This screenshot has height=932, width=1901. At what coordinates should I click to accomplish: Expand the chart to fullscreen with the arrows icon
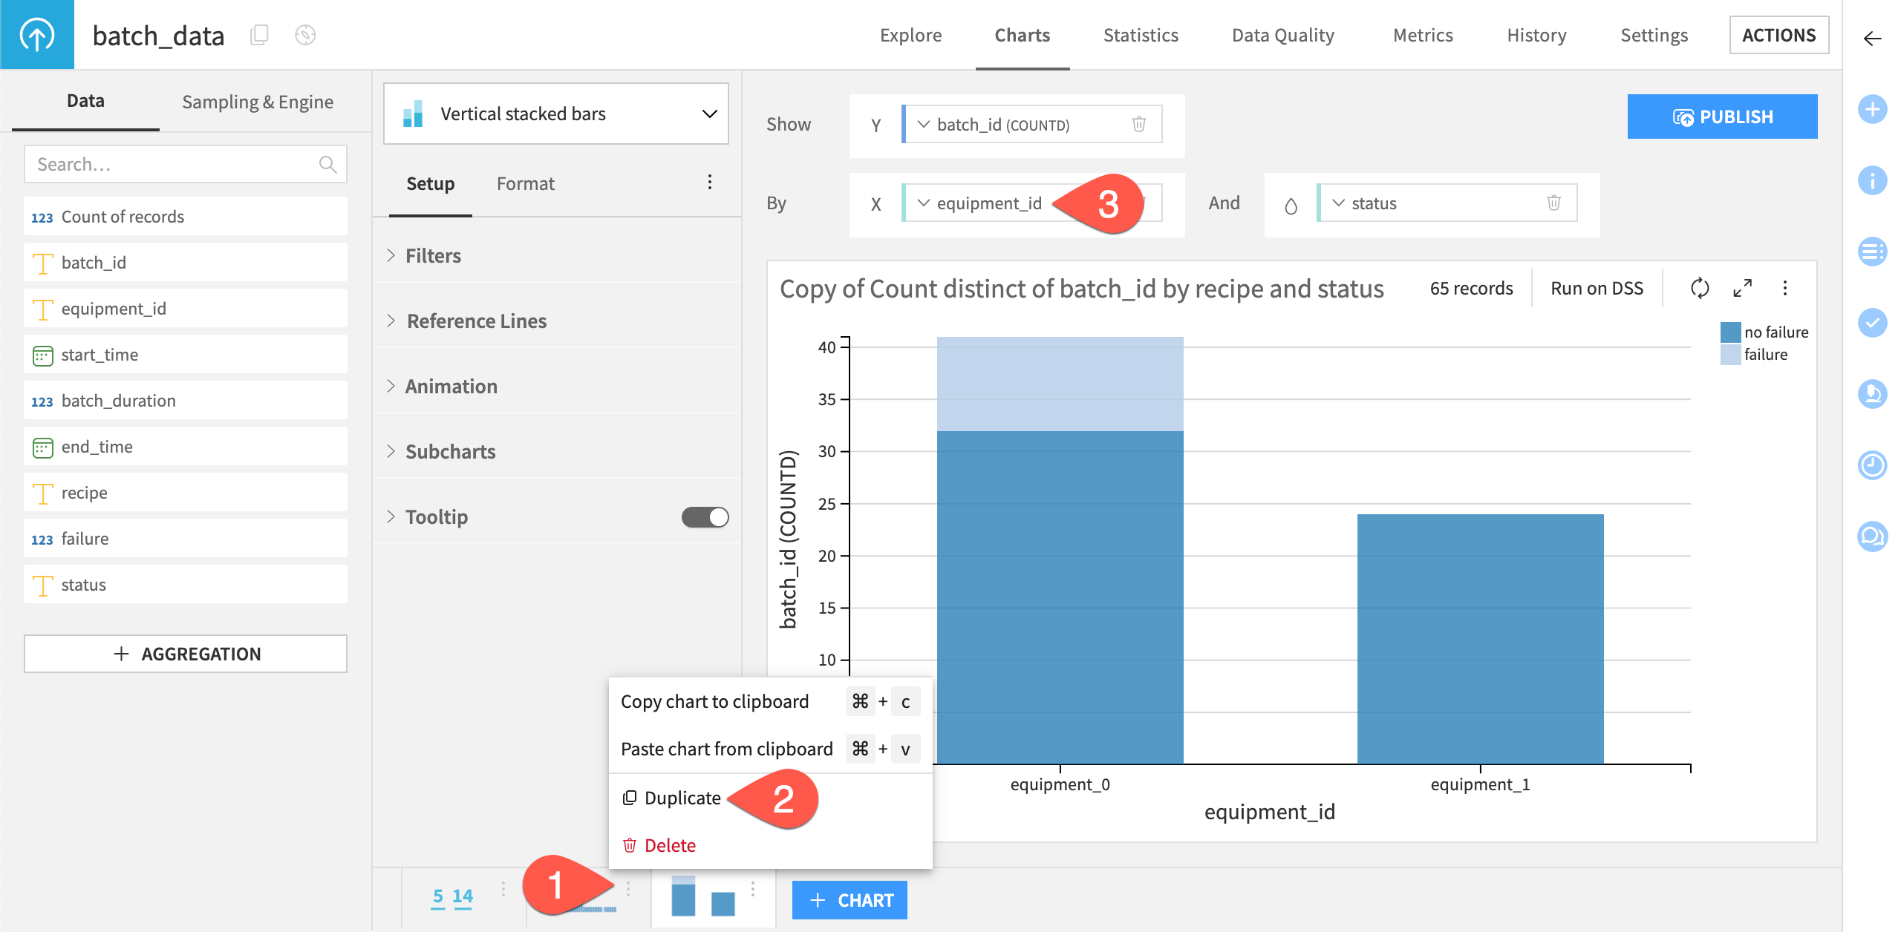(x=1742, y=289)
